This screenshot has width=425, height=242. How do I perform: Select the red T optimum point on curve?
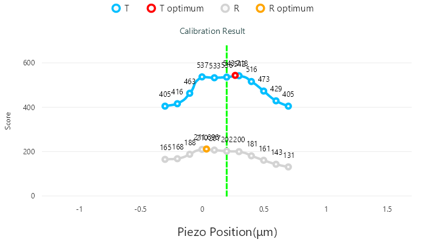point(235,76)
